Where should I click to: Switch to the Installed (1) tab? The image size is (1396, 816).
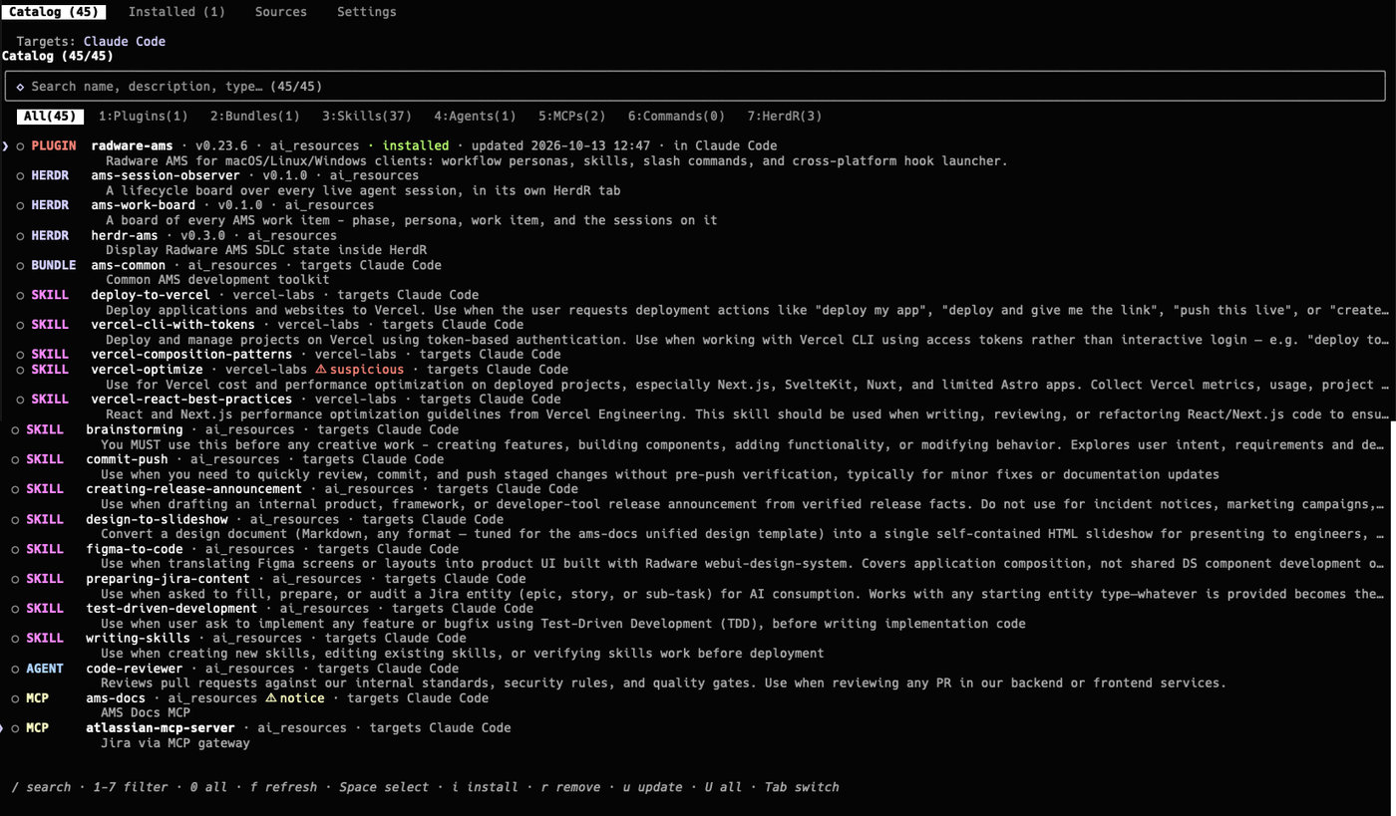tap(176, 12)
